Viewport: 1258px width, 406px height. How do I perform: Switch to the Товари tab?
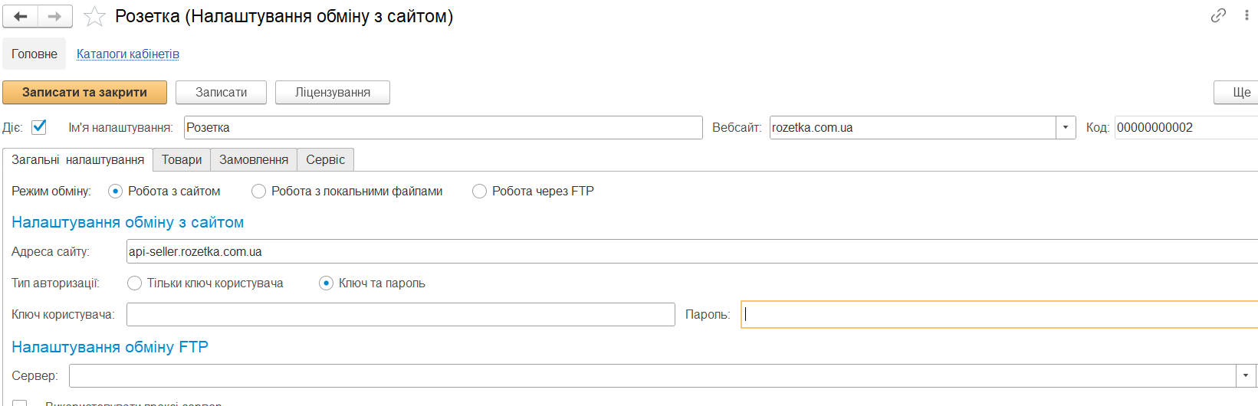point(182,160)
